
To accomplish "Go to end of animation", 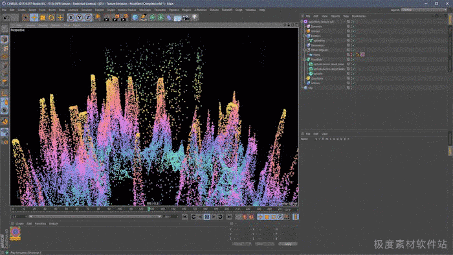I will (x=229, y=217).
